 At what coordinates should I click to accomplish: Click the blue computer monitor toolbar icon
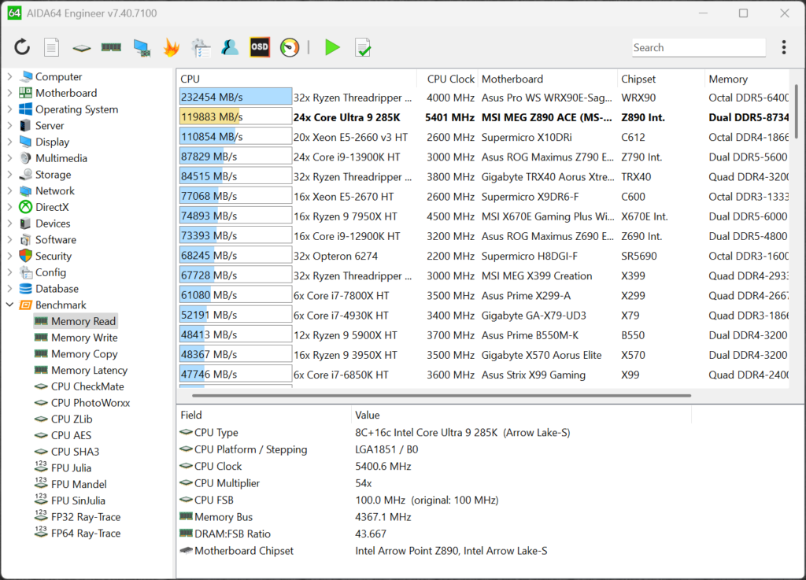[x=142, y=48]
